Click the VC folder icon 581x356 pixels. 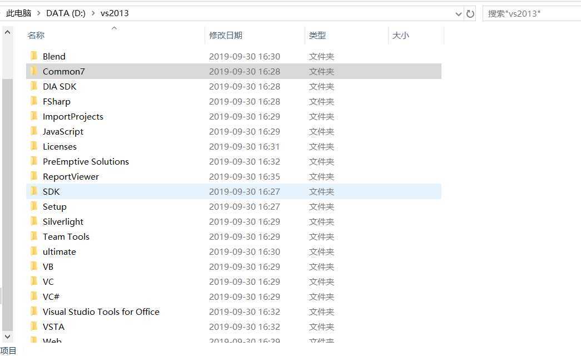pyautogui.click(x=34, y=281)
